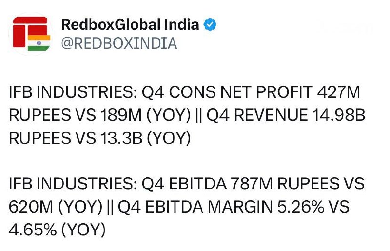Click the '427M' net profit figure
390x251 pixels.
(338, 92)
